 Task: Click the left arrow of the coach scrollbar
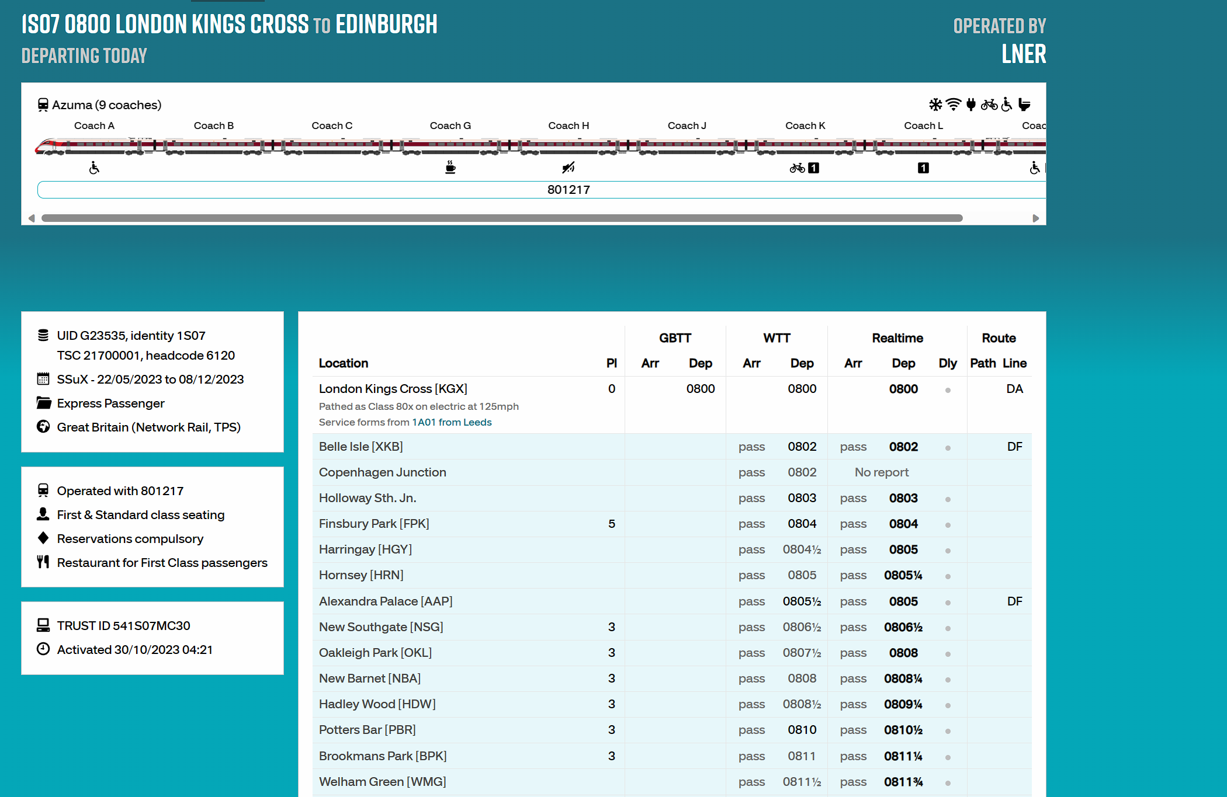[32, 218]
